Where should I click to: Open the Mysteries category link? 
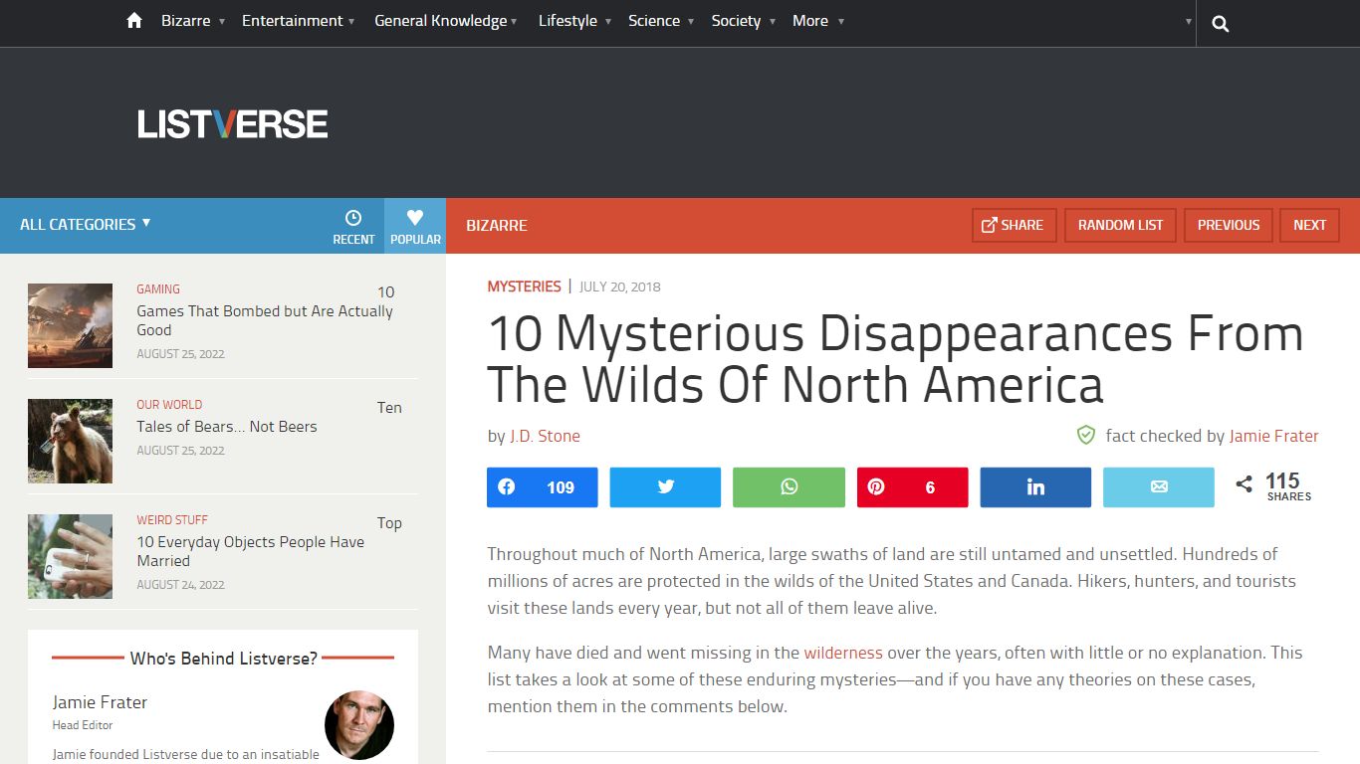524,286
